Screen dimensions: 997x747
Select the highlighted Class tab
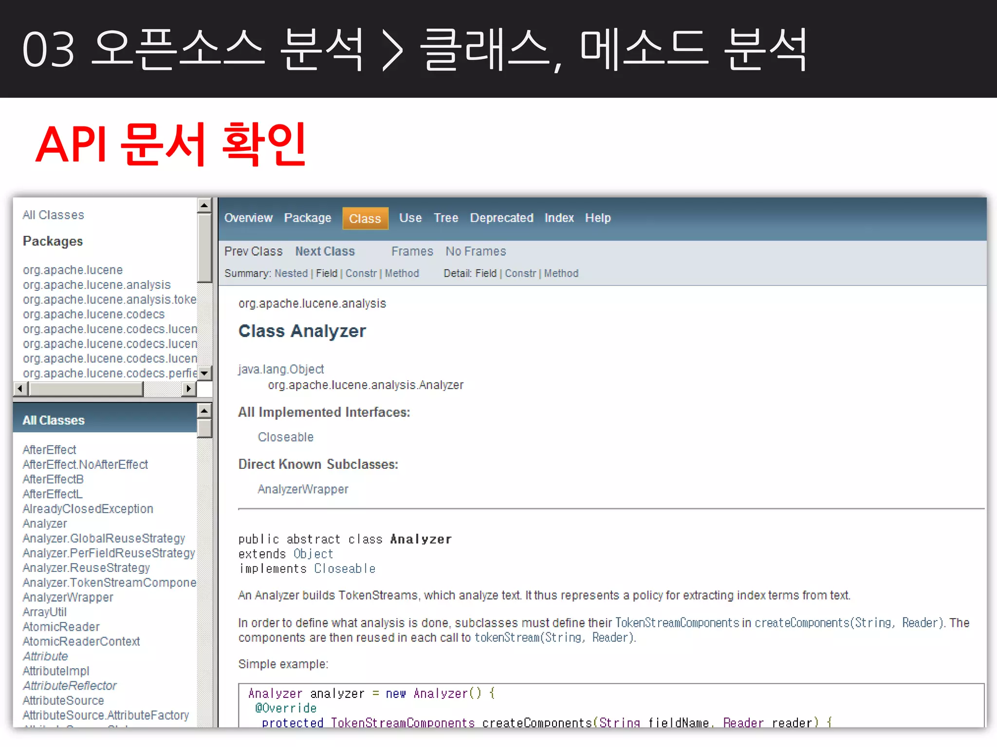(365, 218)
